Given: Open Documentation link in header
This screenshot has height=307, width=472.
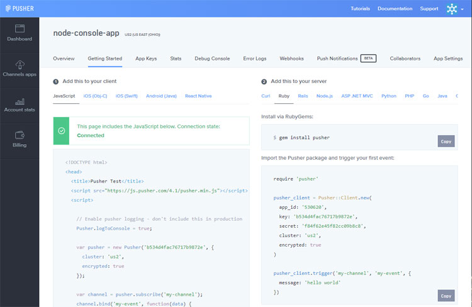Looking at the screenshot, I should tap(395, 8).
